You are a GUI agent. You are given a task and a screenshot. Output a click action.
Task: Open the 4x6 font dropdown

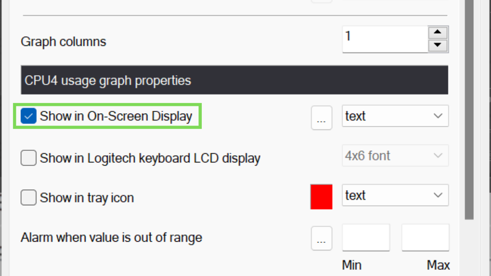[x=395, y=156]
